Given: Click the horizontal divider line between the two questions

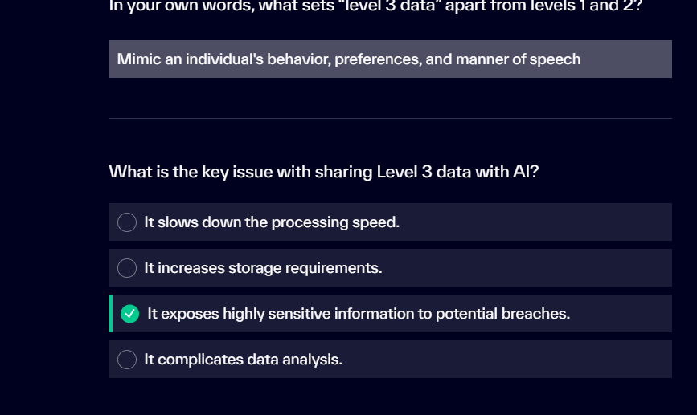Looking at the screenshot, I should (390, 119).
